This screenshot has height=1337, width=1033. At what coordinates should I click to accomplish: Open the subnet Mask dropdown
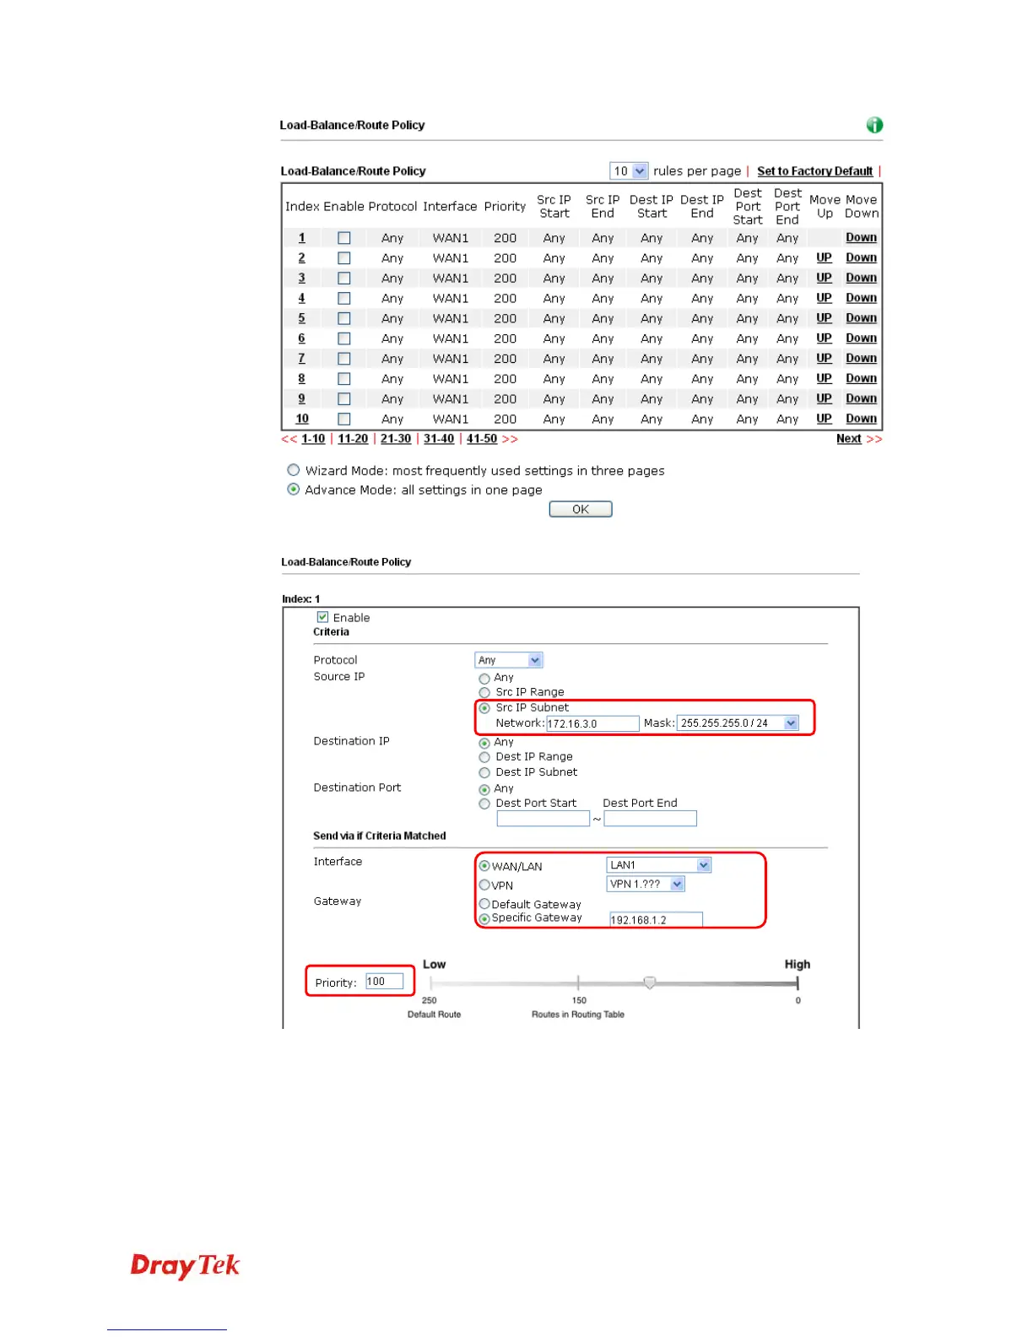[x=738, y=723]
